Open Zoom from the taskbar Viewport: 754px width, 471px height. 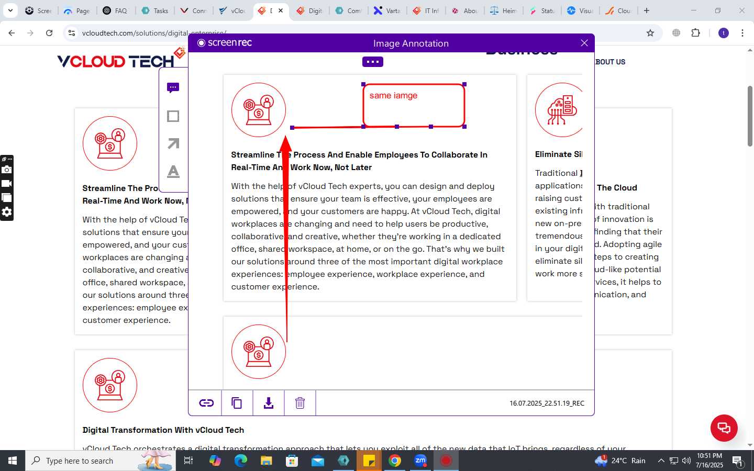[420, 461]
